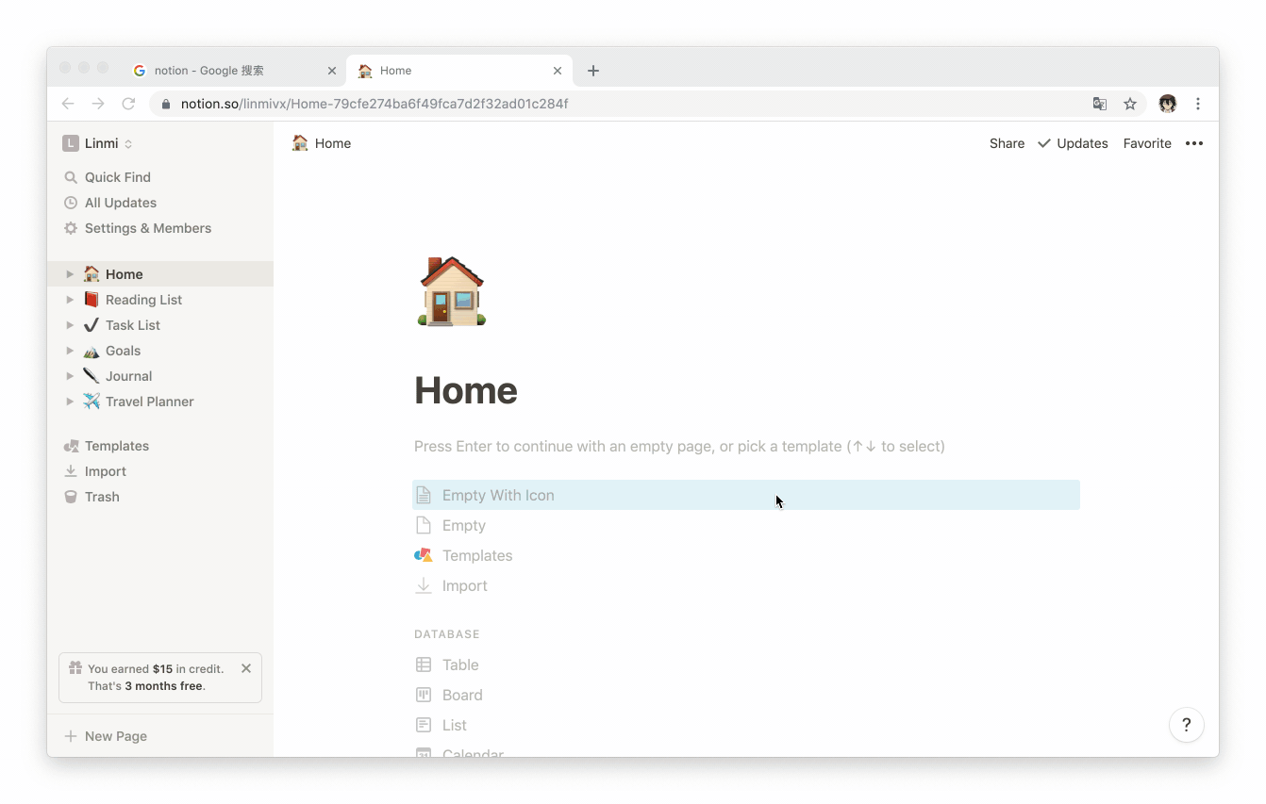Click the Table database icon

pyautogui.click(x=424, y=665)
